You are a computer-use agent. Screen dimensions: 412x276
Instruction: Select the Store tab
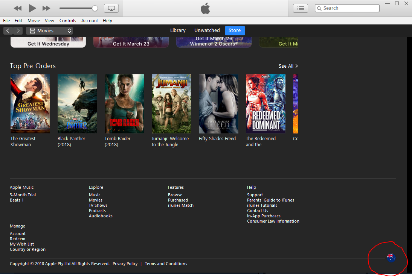point(235,30)
